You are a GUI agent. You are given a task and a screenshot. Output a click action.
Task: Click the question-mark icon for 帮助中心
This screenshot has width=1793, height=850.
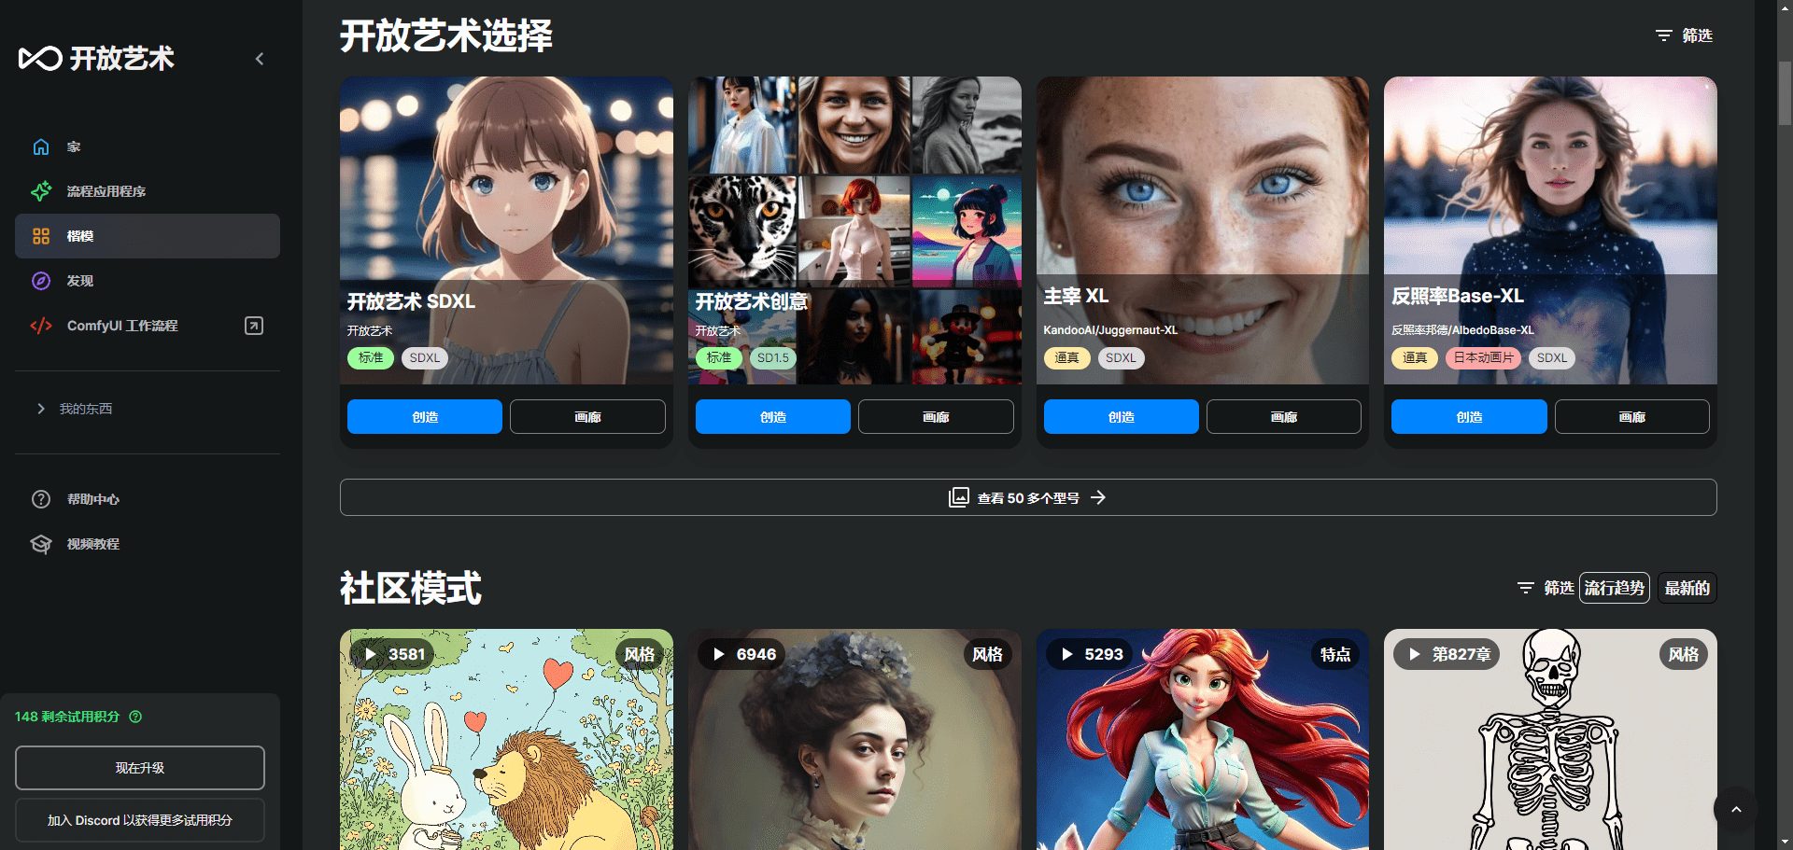point(41,499)
